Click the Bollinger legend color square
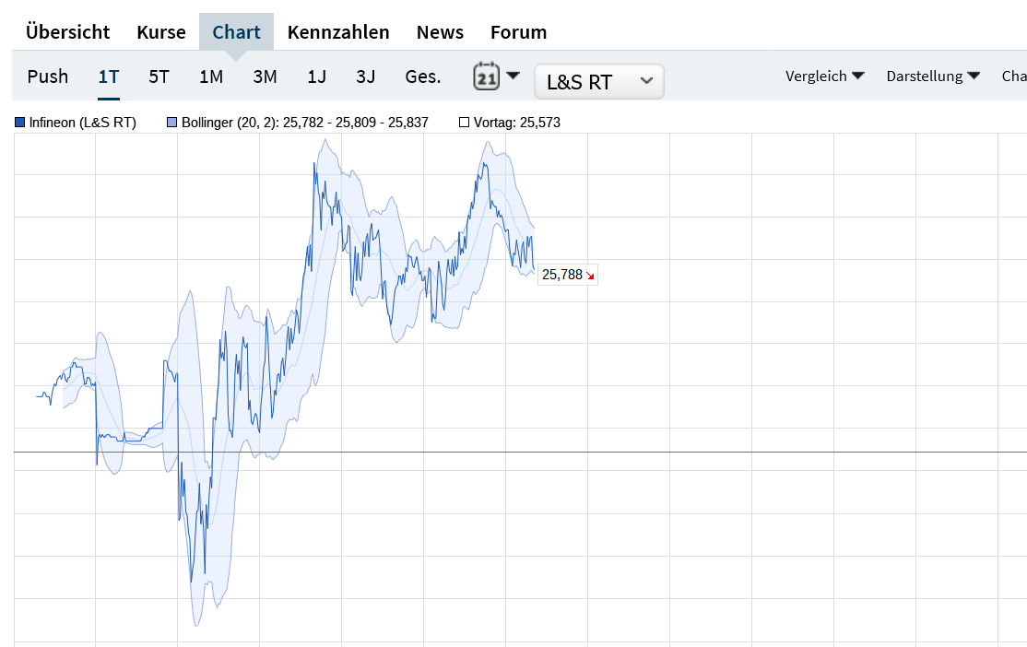The image size is (1027, 647). (x=172, y=123)
